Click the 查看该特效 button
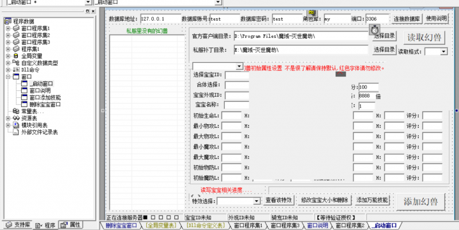Screen dimensions: 459x230 [278, 200]
